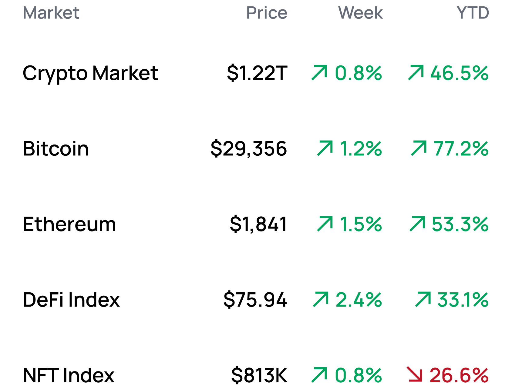Click the DeFi Index YTD up arrow

click(423, 299)
